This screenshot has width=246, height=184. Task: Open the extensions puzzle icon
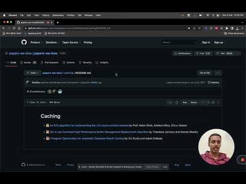[227, 28]
